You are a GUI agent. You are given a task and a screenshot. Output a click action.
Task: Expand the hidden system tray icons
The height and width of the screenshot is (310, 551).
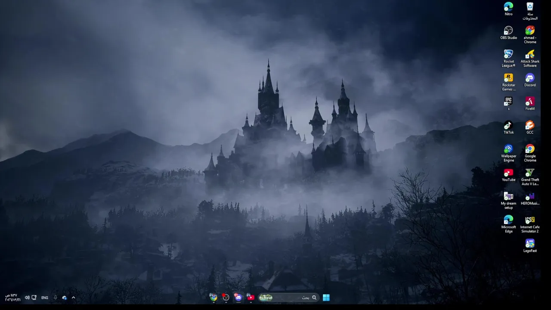click(x=73, y=298)
